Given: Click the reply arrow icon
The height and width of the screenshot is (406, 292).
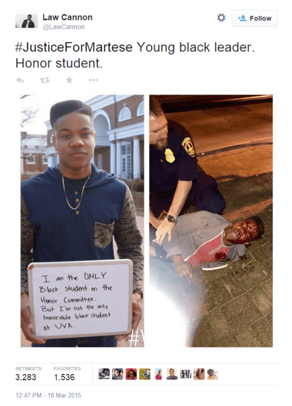Looking at the screenshot, I should click(x=20, y=80).
